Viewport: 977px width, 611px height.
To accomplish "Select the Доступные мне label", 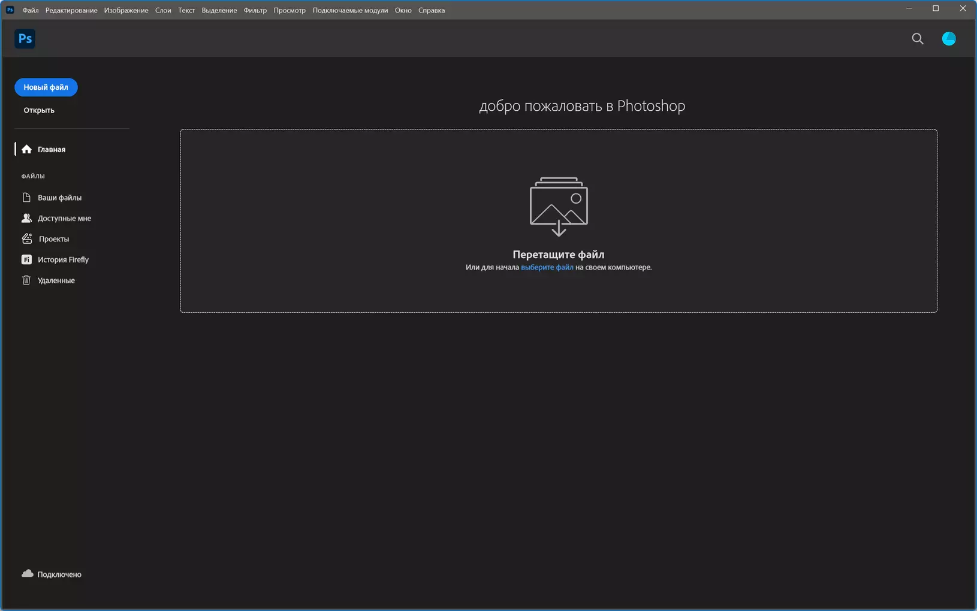I will [x=64, y=218].
